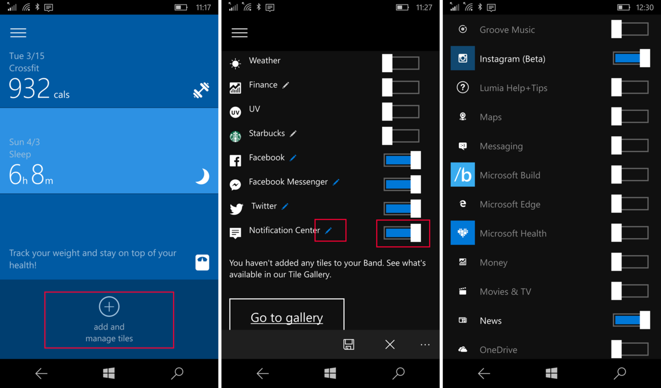Tap the Crossfit dumbbell icon

pyautogui.click(x=201, y=90)
